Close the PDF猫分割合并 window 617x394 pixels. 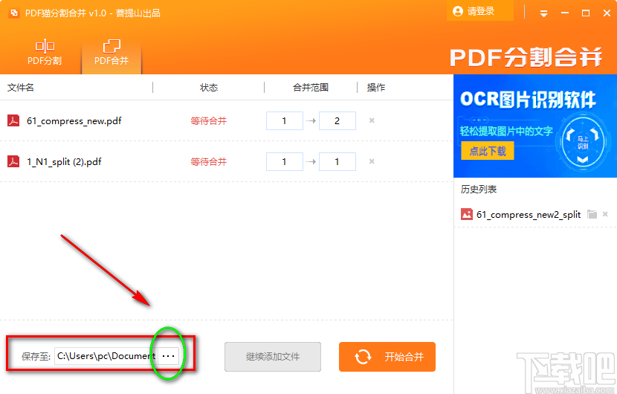[x=607, y=13]
